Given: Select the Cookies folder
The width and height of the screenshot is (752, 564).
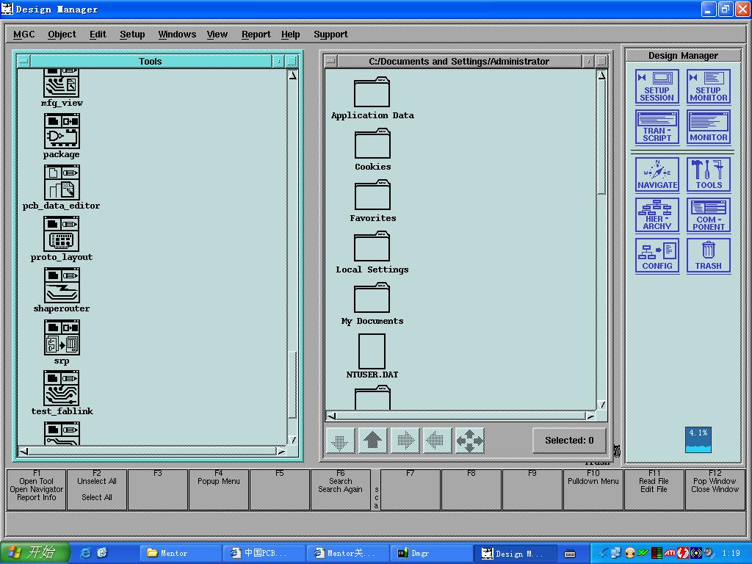Looking at the screenshot, I should (372, 143).
